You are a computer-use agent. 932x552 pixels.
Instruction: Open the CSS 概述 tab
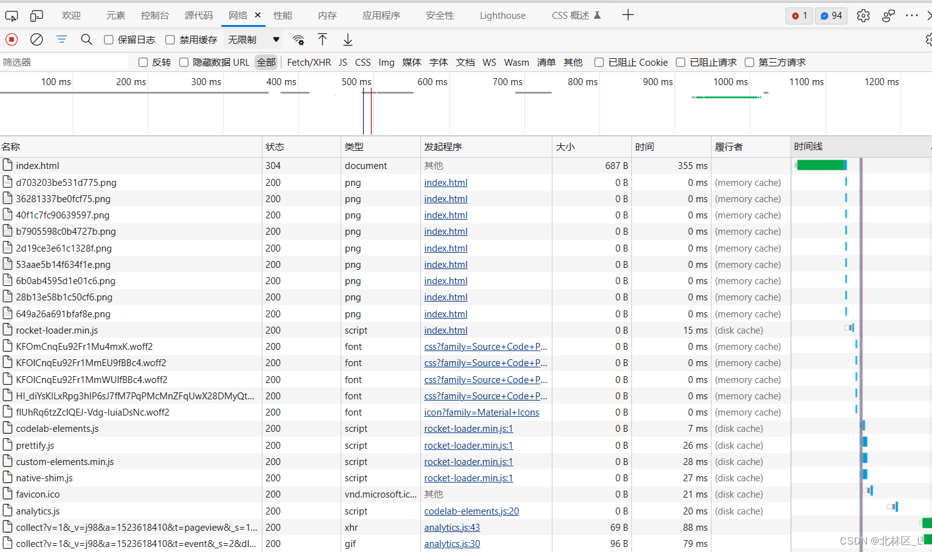point(576,15)
